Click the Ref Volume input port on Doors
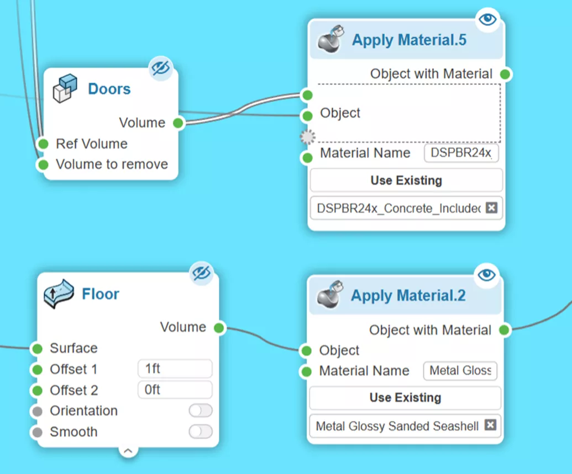572x474 pixels. click(x=43, y=143)
